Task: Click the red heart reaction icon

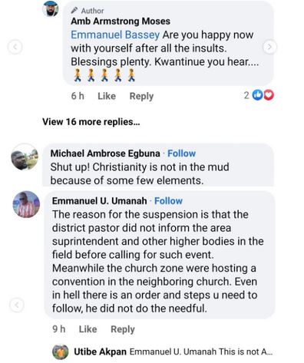Action: pyautogui.click(x=269, y=95)
